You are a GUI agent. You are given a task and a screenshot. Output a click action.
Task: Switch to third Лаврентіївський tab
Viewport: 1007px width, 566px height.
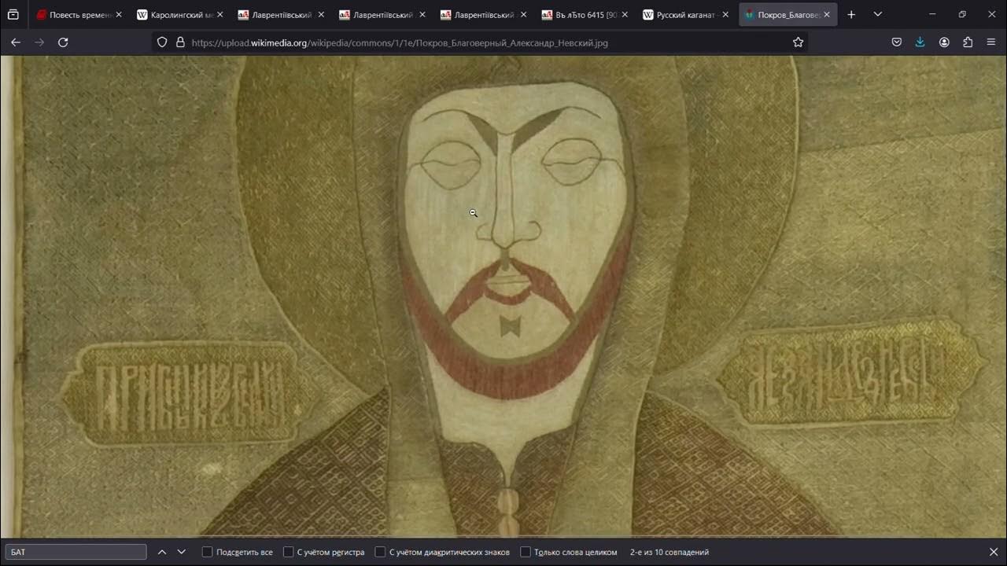click(x=484, y=14)
